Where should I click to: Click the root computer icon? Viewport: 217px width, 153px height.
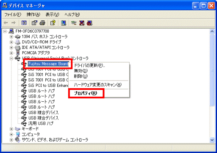click(11, 31)
